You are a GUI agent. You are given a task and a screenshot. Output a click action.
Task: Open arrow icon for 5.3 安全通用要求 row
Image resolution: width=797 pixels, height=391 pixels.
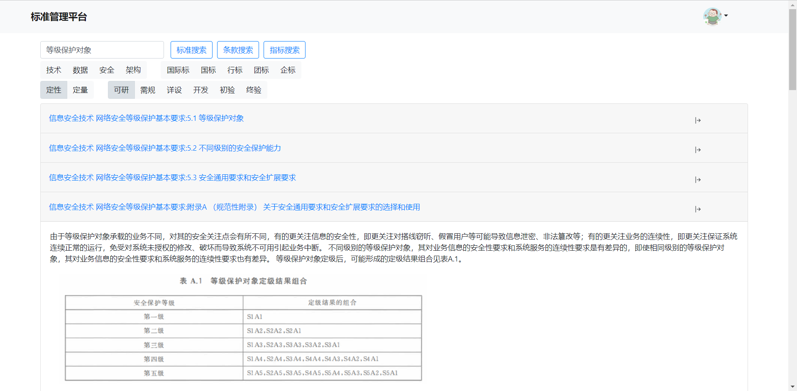pos(698,180)
